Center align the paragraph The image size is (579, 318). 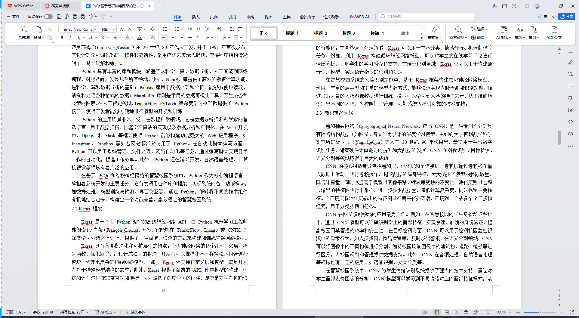point(173,38)
